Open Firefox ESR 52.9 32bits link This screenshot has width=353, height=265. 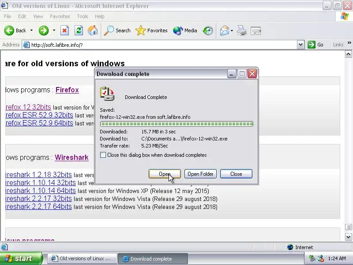click(39, 115)
